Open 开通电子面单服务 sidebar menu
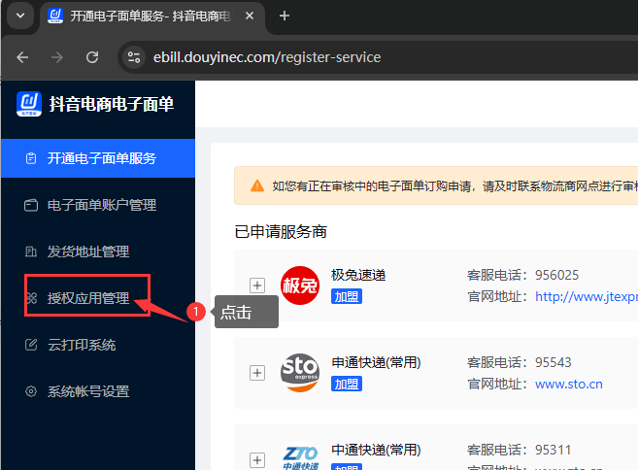 (x=101, y=158)
